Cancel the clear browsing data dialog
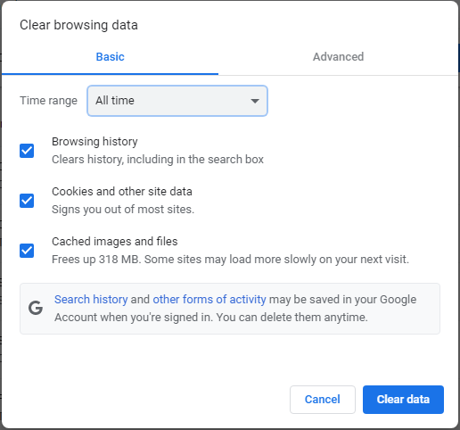This screenshot has width=460, height=430. pos(323,400)
